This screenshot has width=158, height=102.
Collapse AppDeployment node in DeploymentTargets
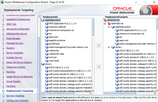coord(109,27)
